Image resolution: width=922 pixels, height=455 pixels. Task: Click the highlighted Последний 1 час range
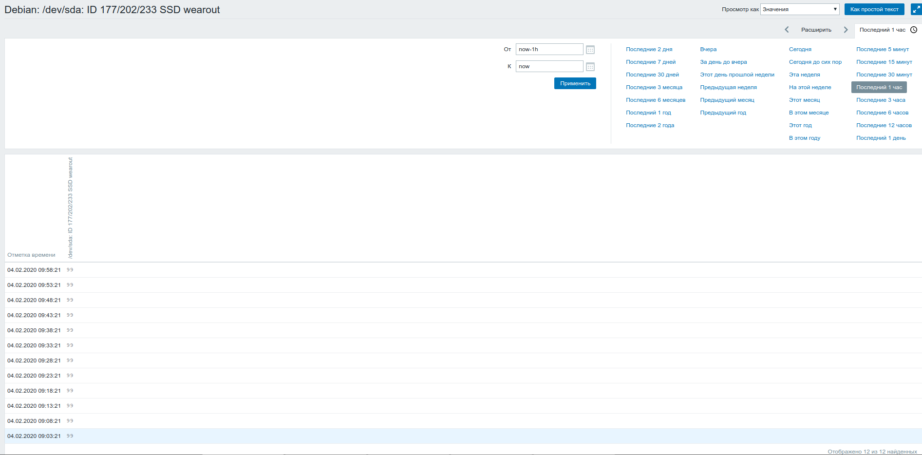pyautogui.click(x=879, y=87)
